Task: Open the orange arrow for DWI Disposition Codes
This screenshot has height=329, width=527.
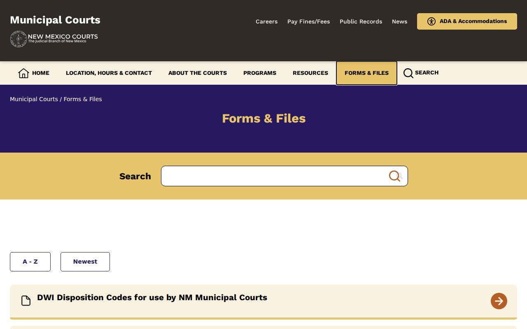Action: coord(499,301)
